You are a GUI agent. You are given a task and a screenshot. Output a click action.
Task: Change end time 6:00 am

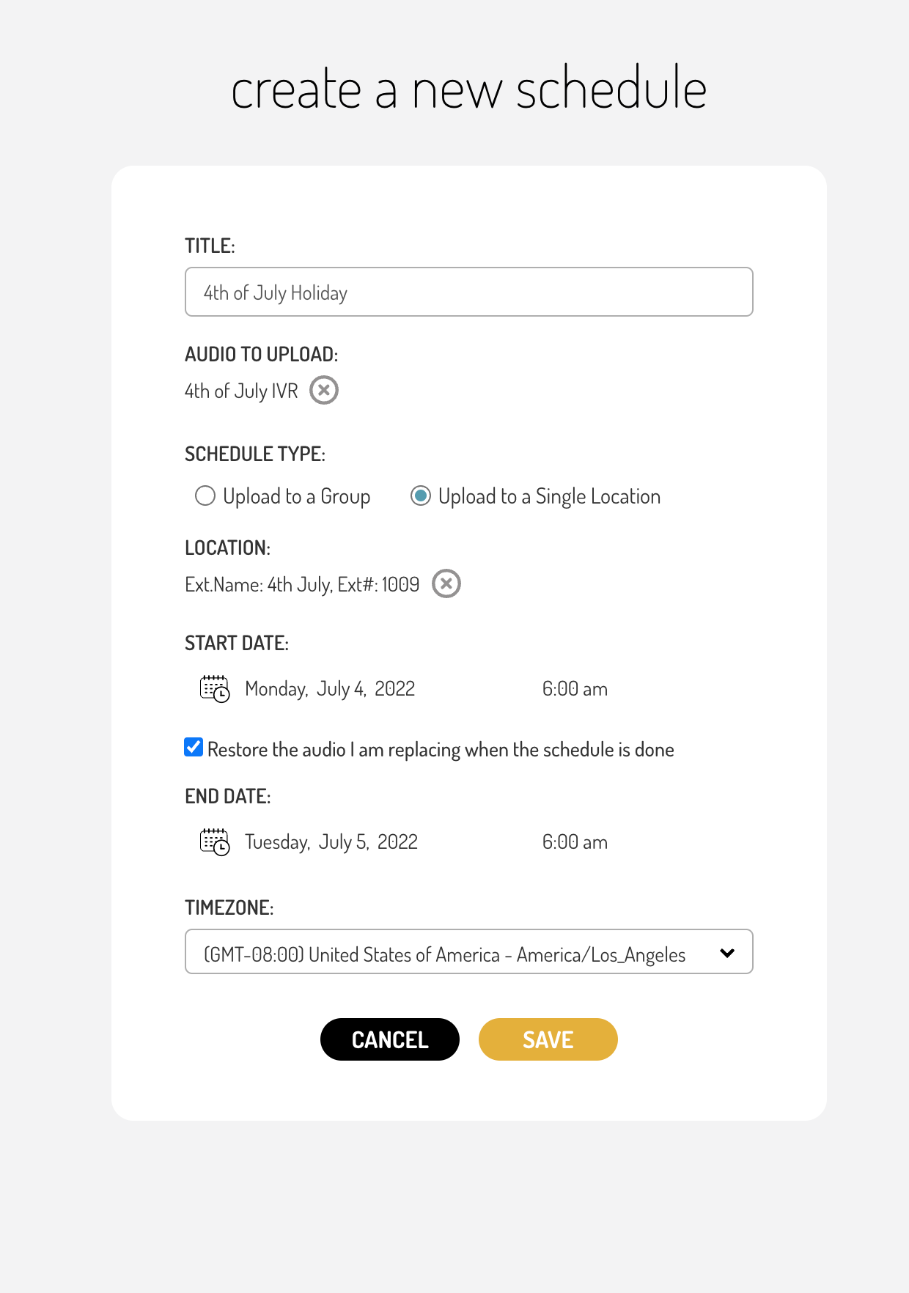click(x=575, y=842)
